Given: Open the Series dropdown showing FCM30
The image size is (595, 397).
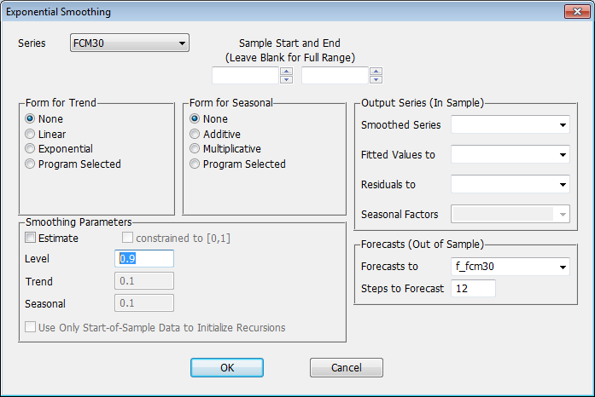Looking at the screenshot, I should point(129,43).
